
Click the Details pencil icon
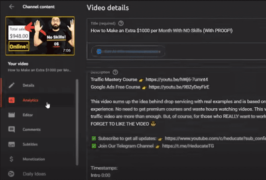tap(12, 85)
